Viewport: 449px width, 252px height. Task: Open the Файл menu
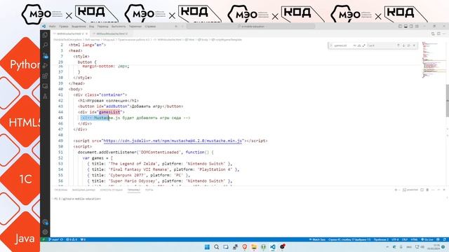52,27
